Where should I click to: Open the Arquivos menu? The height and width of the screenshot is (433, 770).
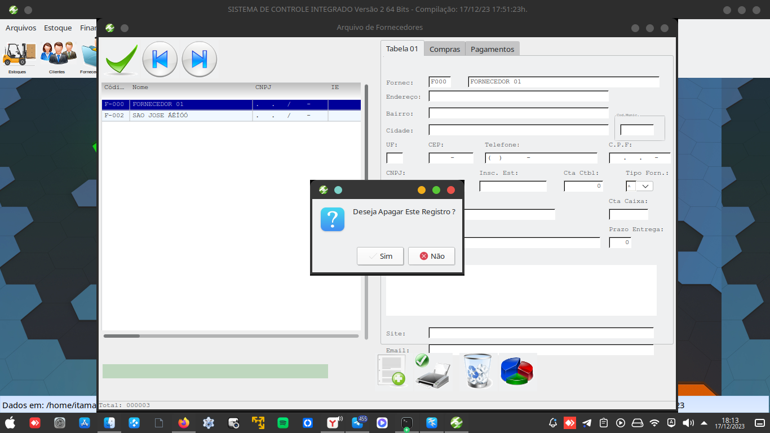click(21, 28)
